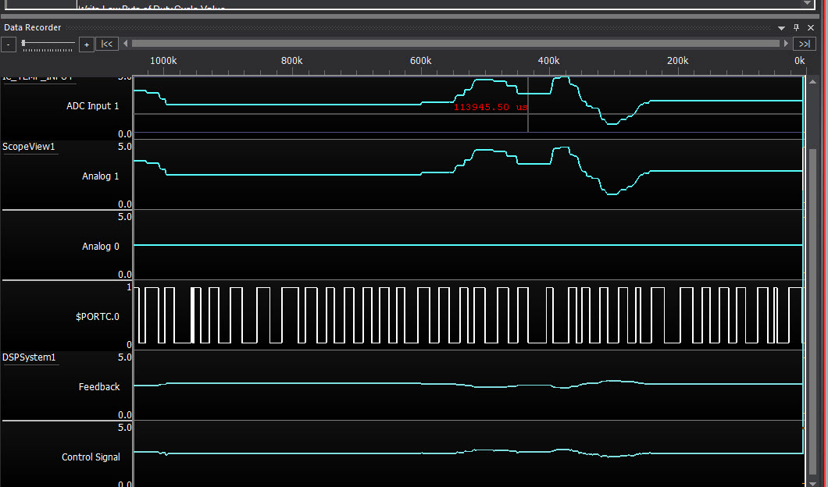Click the red 113945.50 us cursor readout
The height and width of the screenshot is (487, 828).
click(491, 107)
